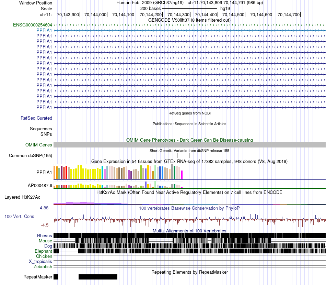Open the RefSeq Curated track label
The image size is (326, 285).
pyautogui.click(x=36, y=118)
